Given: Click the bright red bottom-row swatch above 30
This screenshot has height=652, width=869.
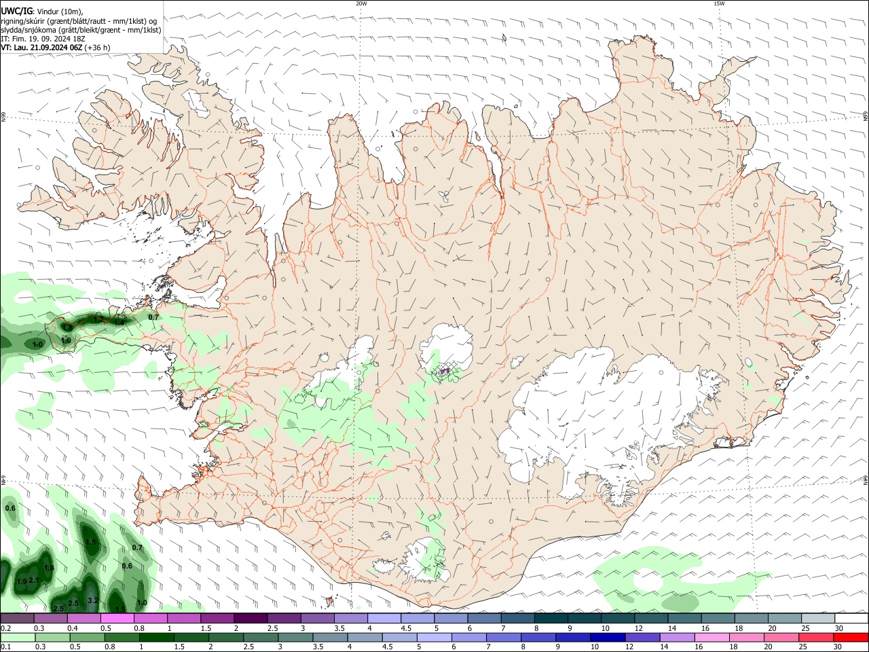Looking at the screenshot, I should [x=851, y=637].
